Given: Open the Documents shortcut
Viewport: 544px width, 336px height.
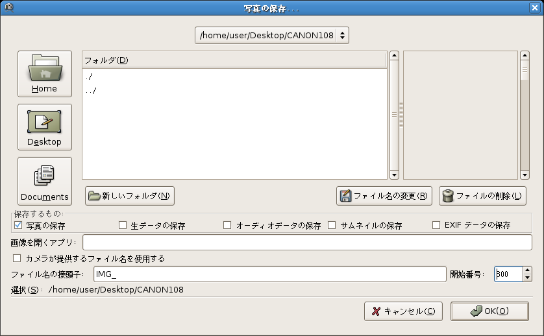Looking at the screenshot, I should point(45,181).
